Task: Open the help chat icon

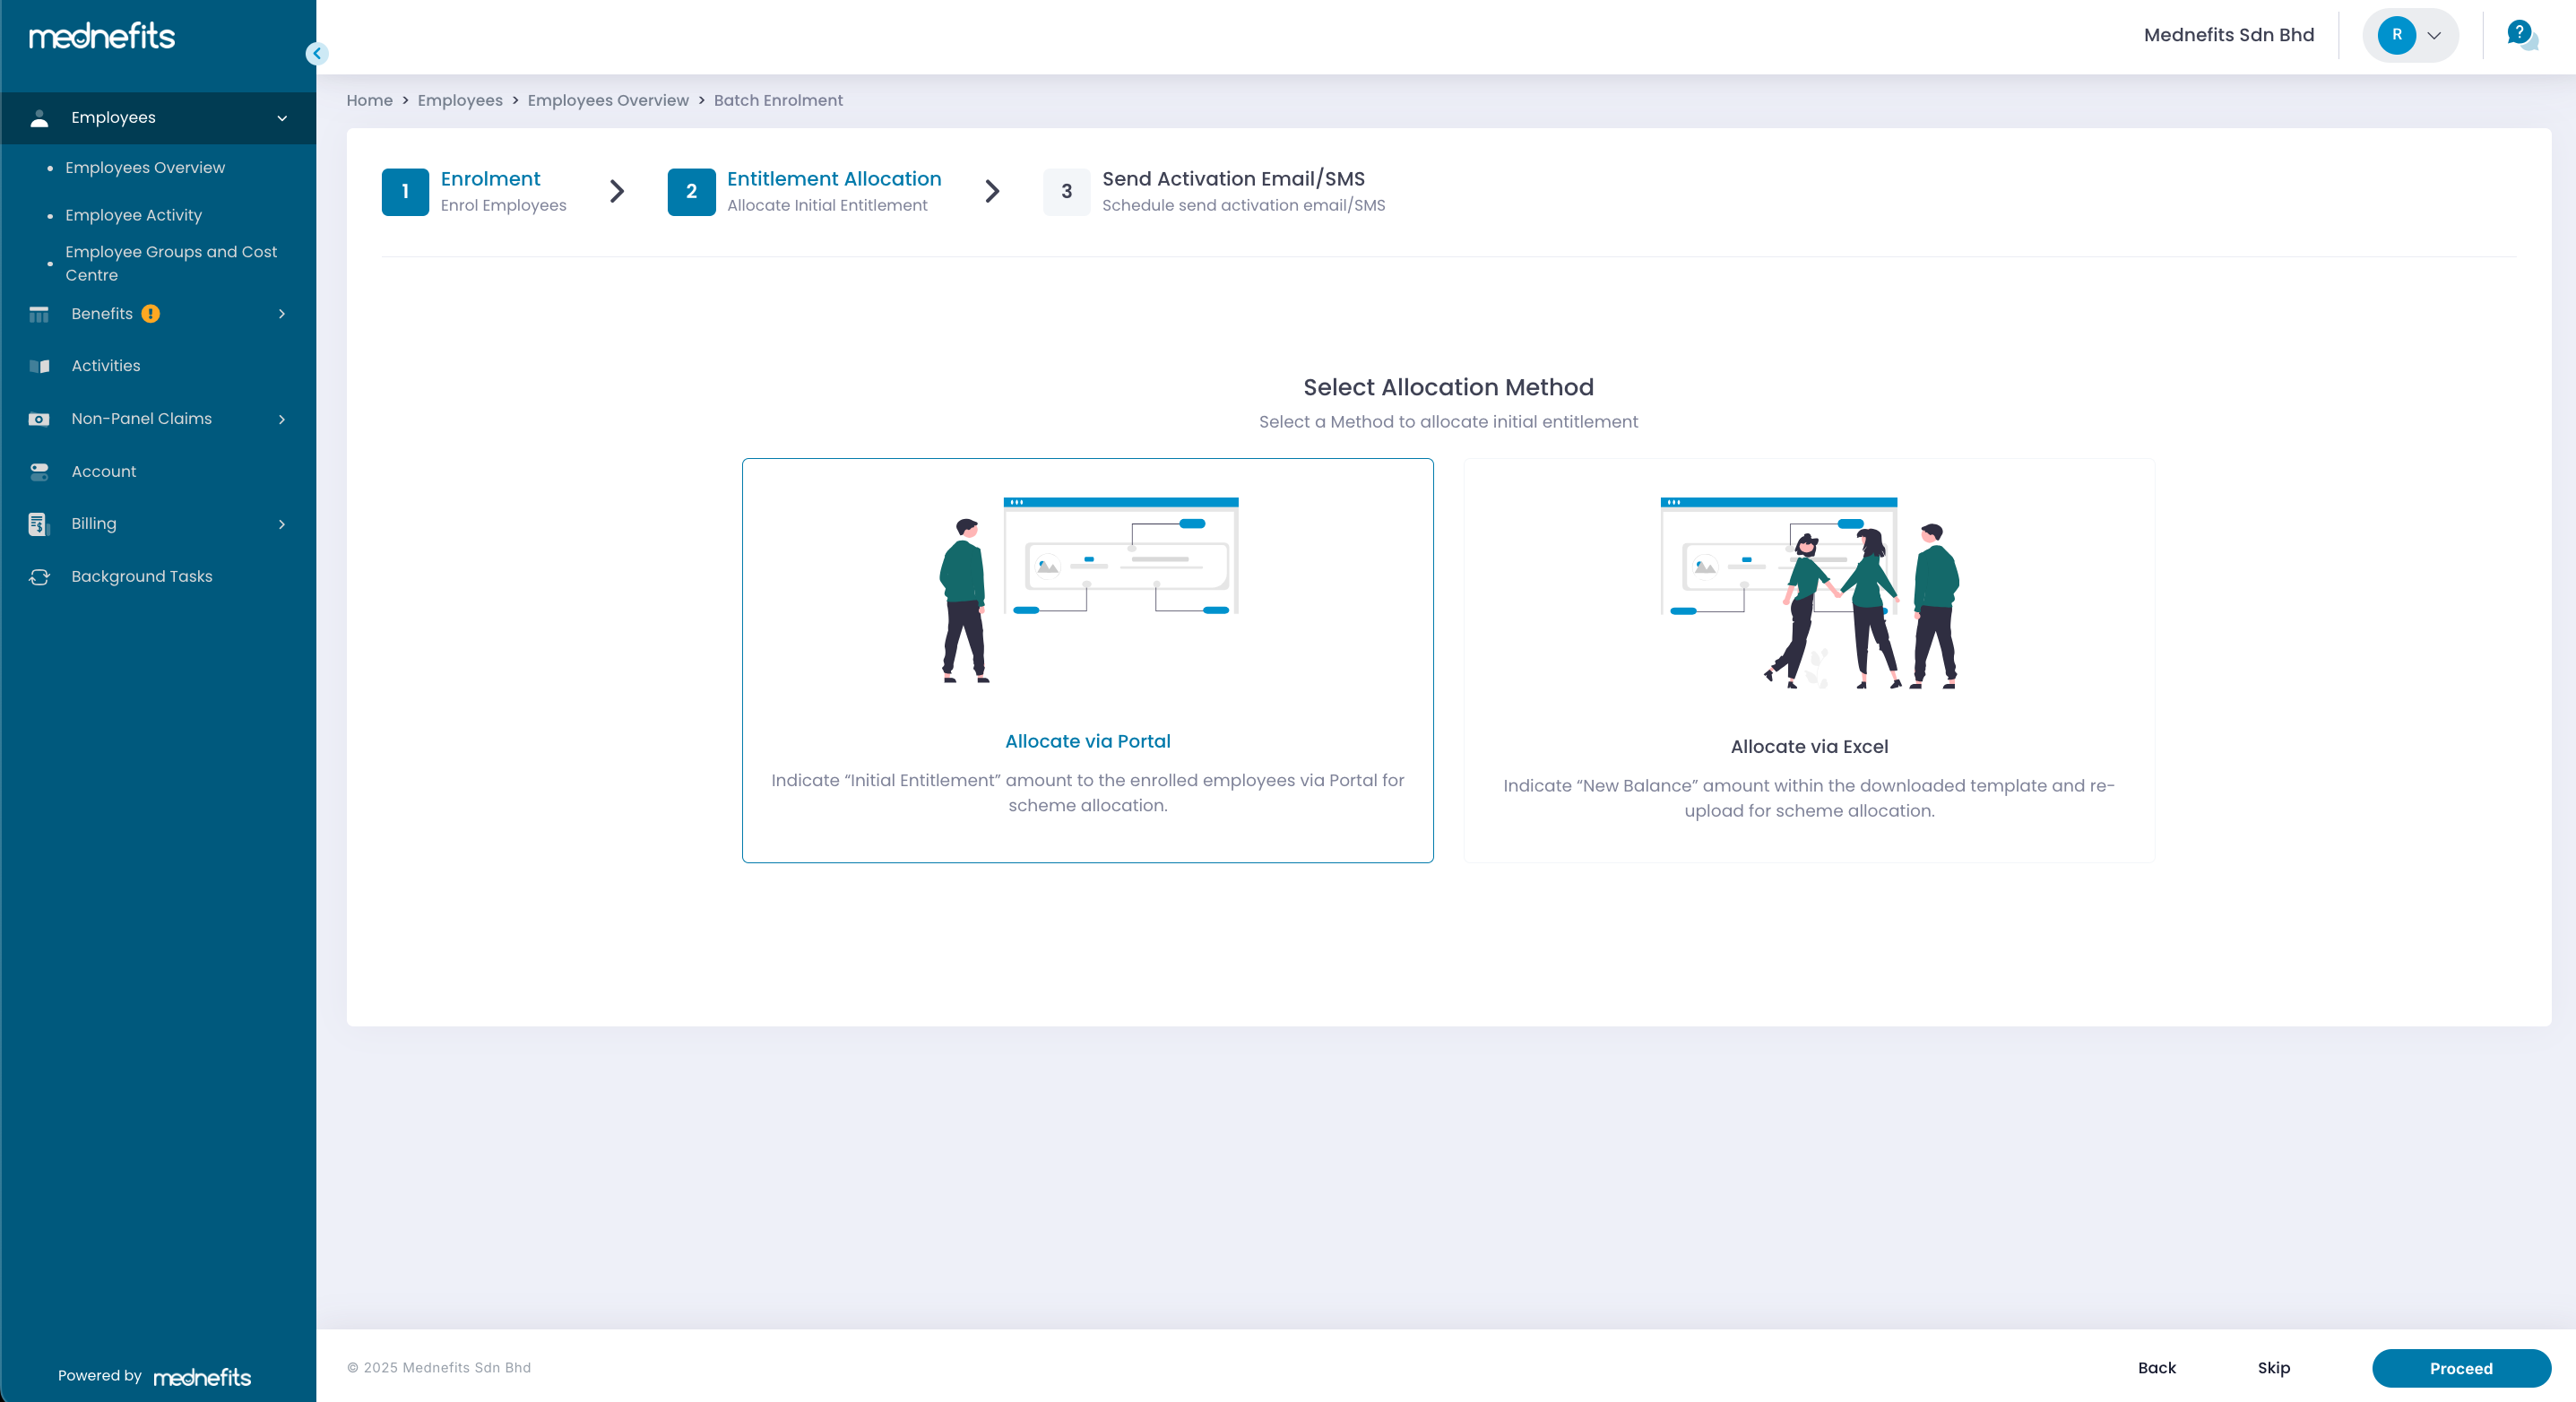Action: click(x=2521, y=35)
